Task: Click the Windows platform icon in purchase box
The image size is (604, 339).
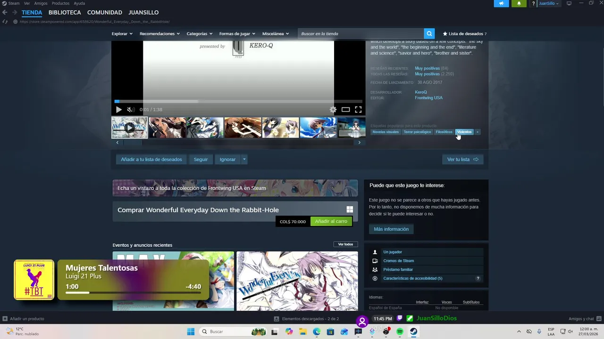Action: click(350, 210)
